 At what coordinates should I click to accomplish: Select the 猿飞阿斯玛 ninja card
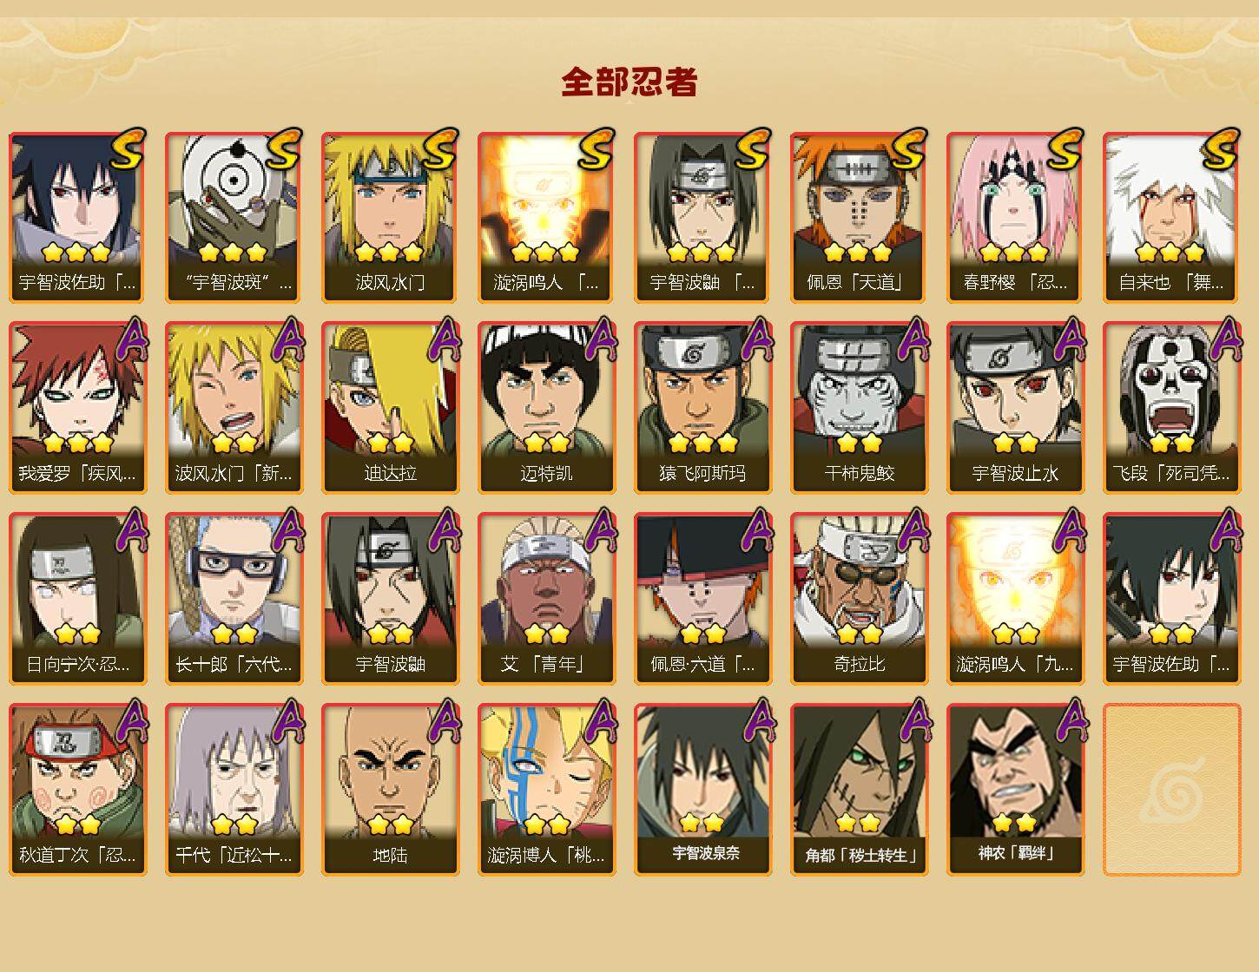pos(702,408)
